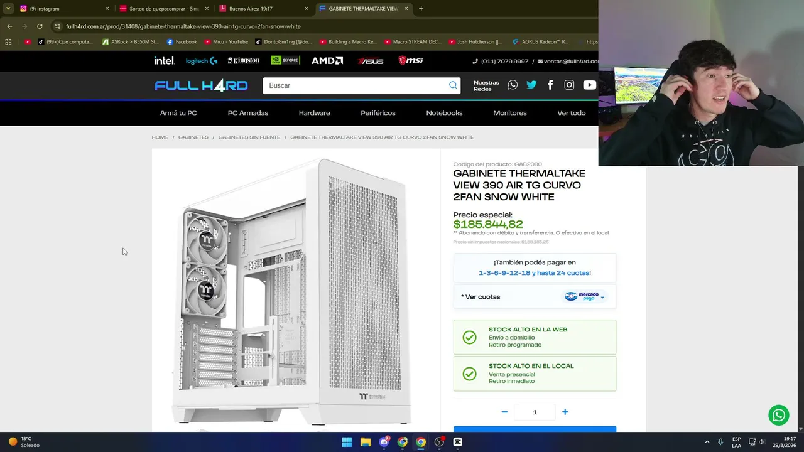Click the browser back arrow
The image size is (804, 452).
(9, 26)
